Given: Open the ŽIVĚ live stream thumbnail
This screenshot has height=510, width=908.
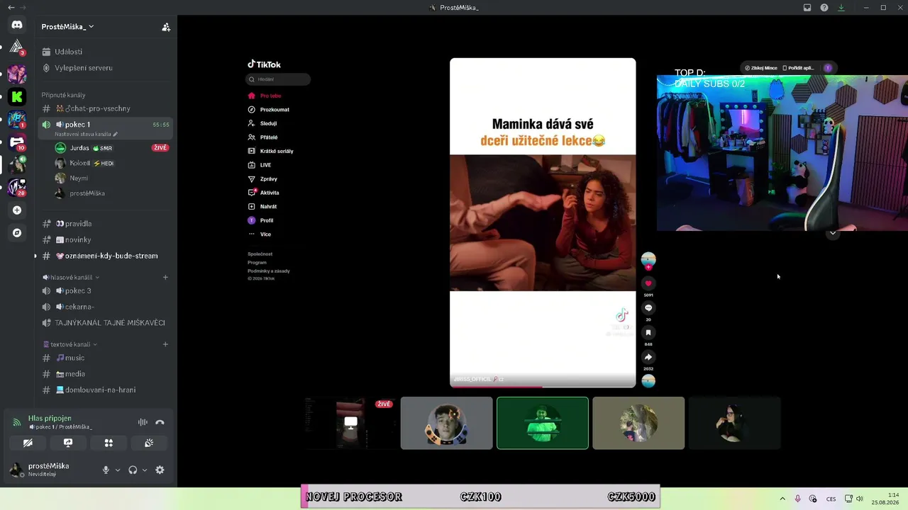Looking at the screenshot, I should click(350, 423).
